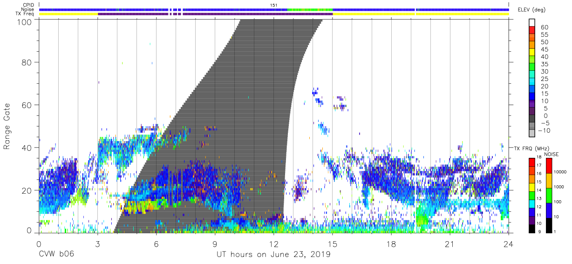The width and height of the screenshot is (572, 264).
Task: Select the 100 tick label on Range Gate axis
Action: click(25, 22)
